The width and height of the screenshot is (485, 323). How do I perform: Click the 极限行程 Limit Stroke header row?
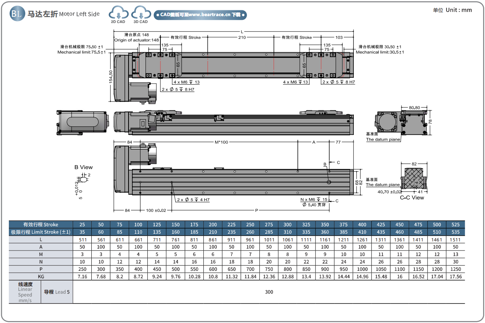41,232
